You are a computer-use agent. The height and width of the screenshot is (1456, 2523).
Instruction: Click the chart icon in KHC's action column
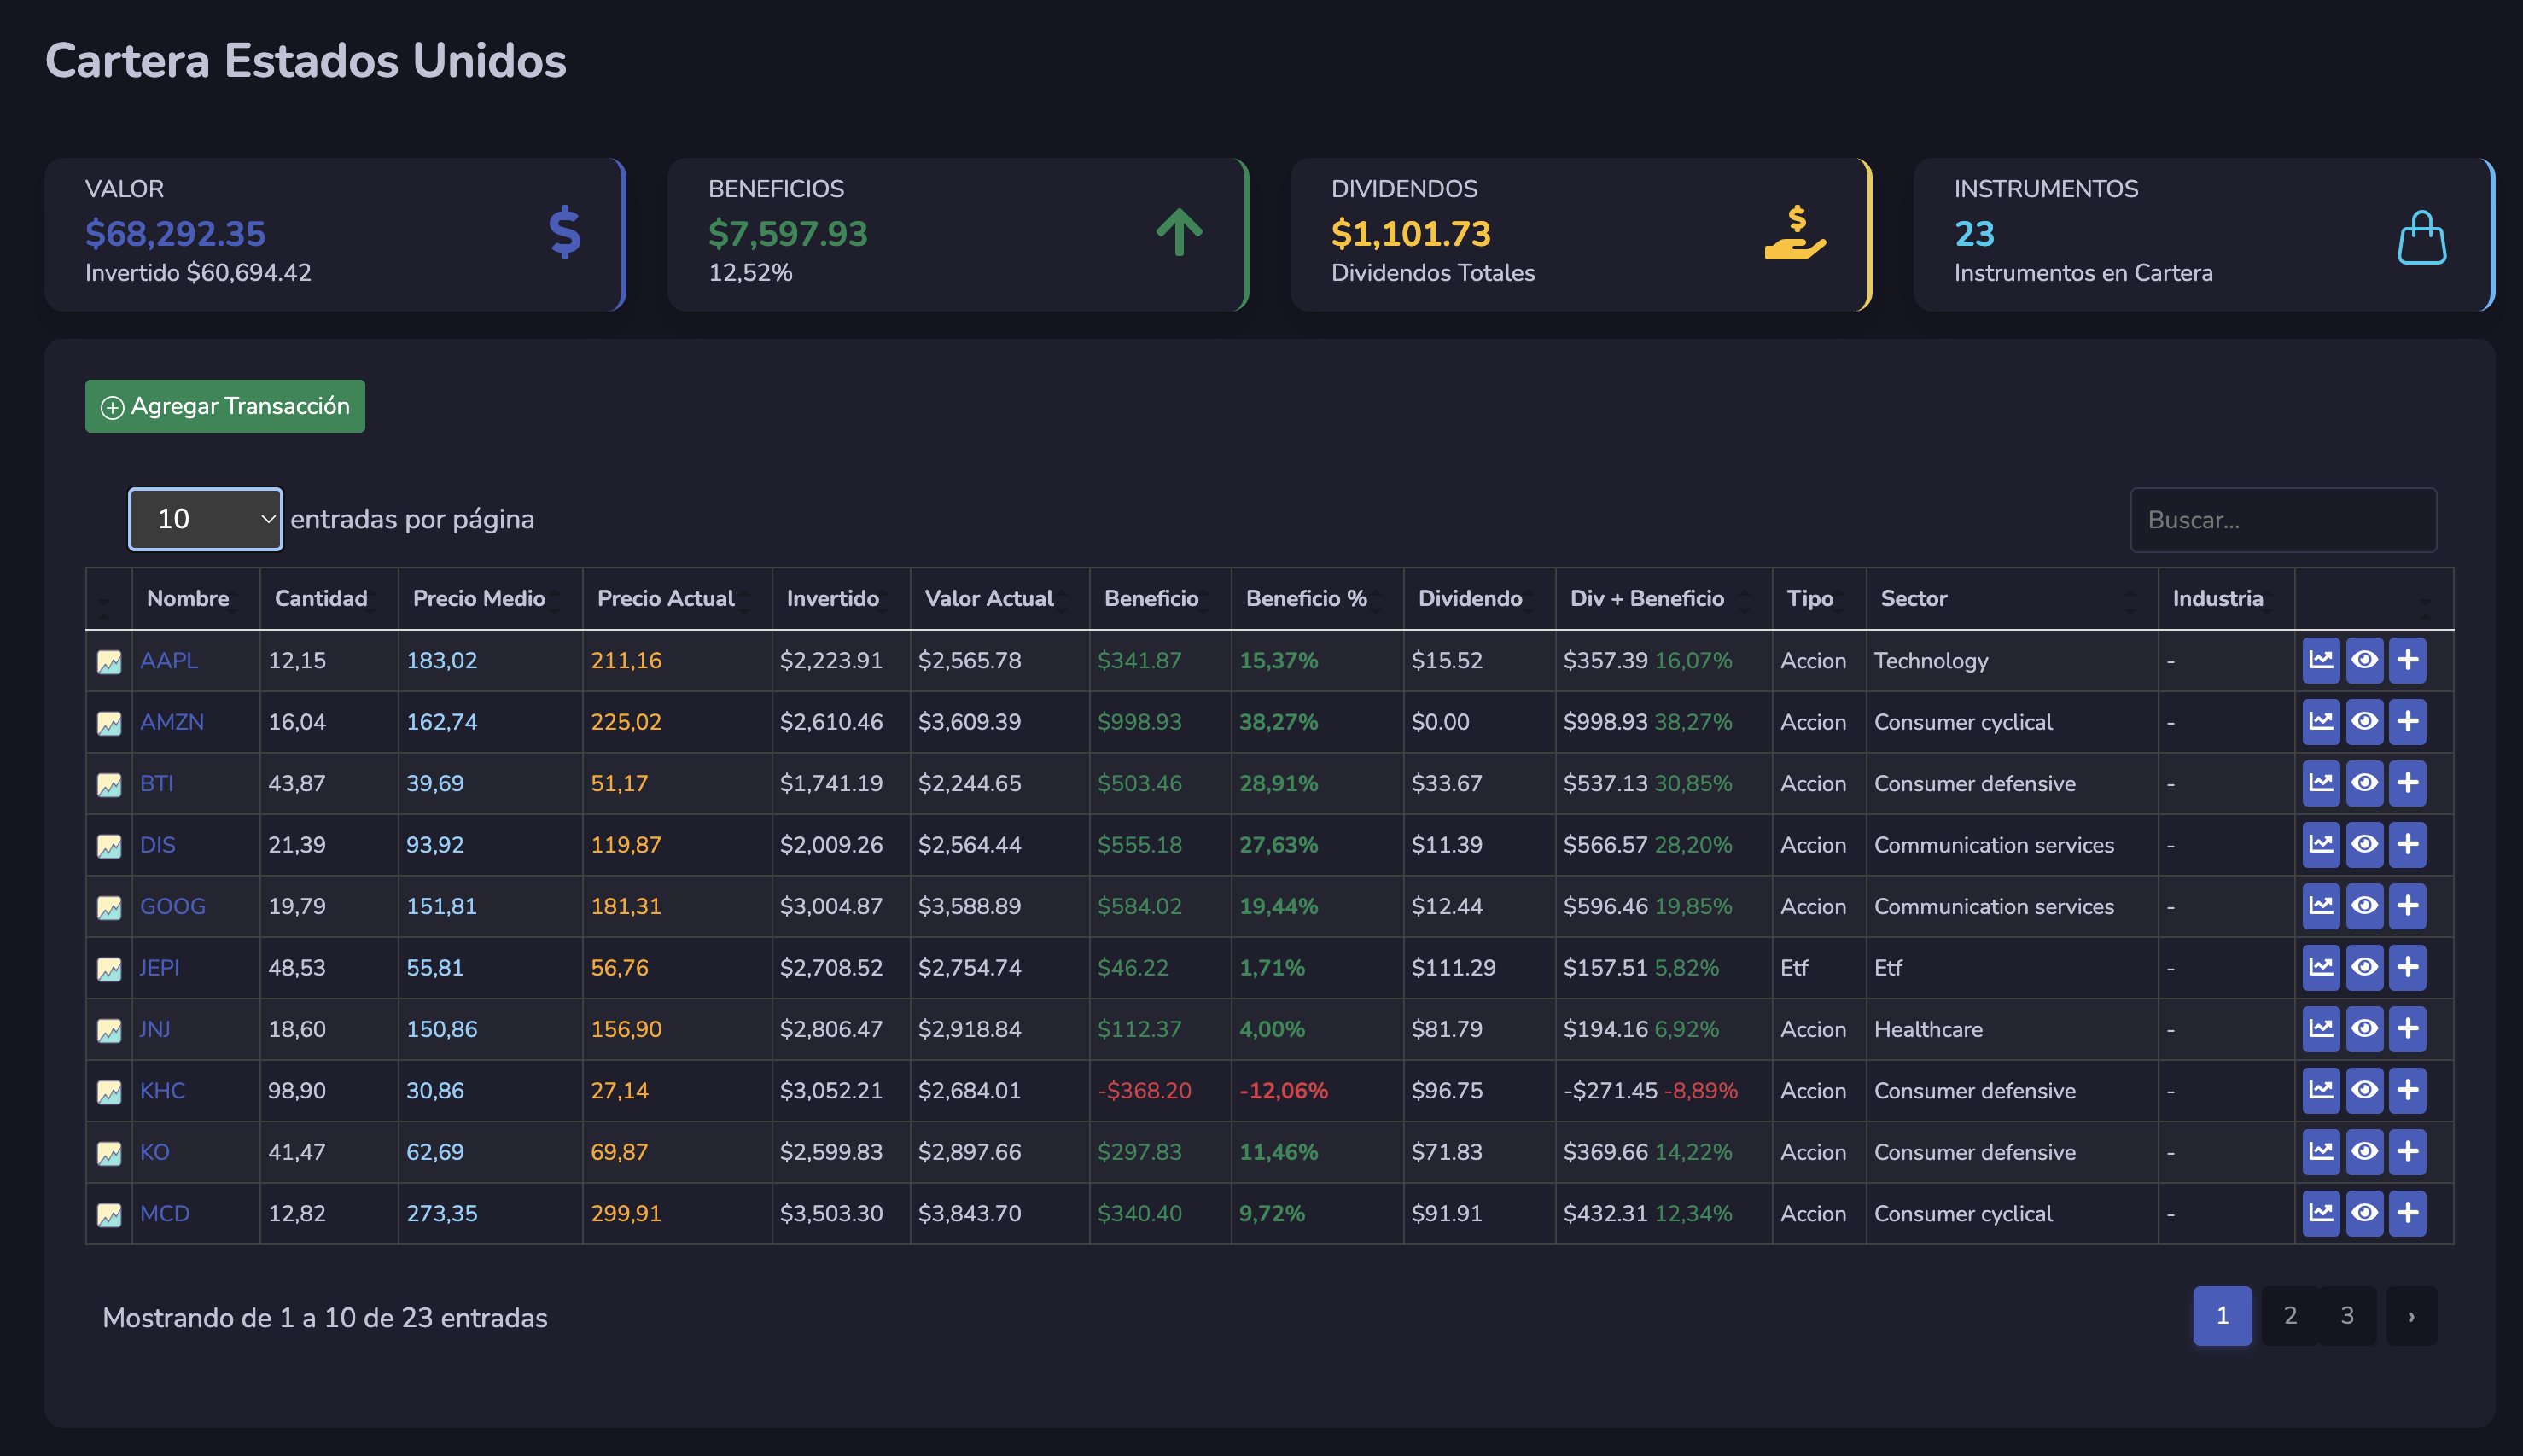pos(2320,1090)
